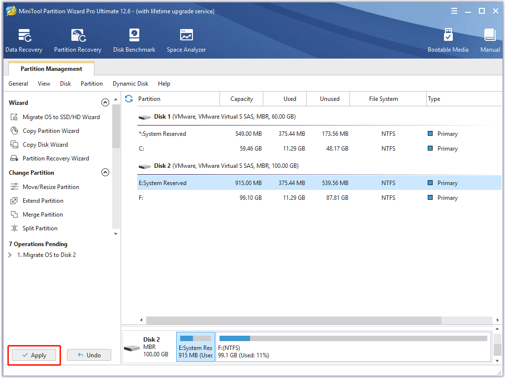Click 7 Operations Pending heading
505x379 pixels.
(38, 244)
